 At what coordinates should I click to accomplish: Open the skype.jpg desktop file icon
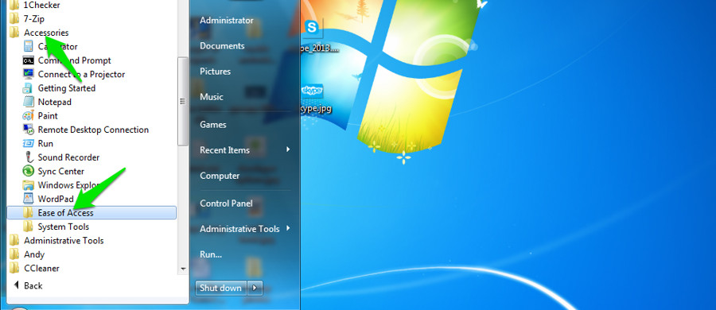pos(313,91)
